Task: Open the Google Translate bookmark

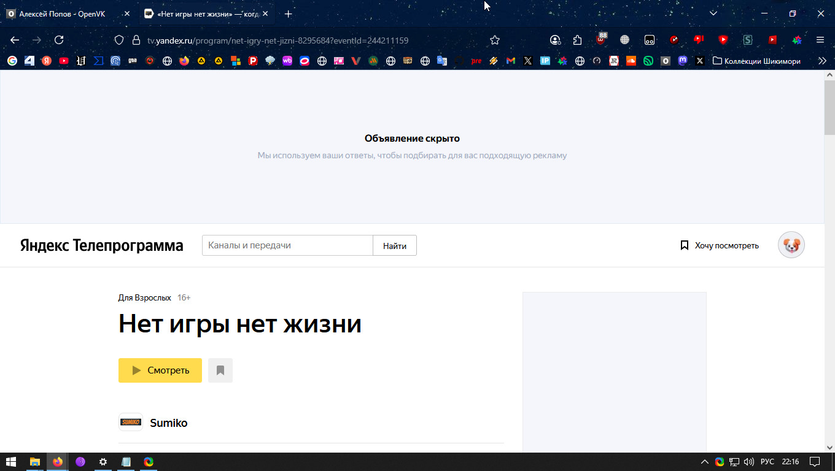Action: tap(442, 61)
